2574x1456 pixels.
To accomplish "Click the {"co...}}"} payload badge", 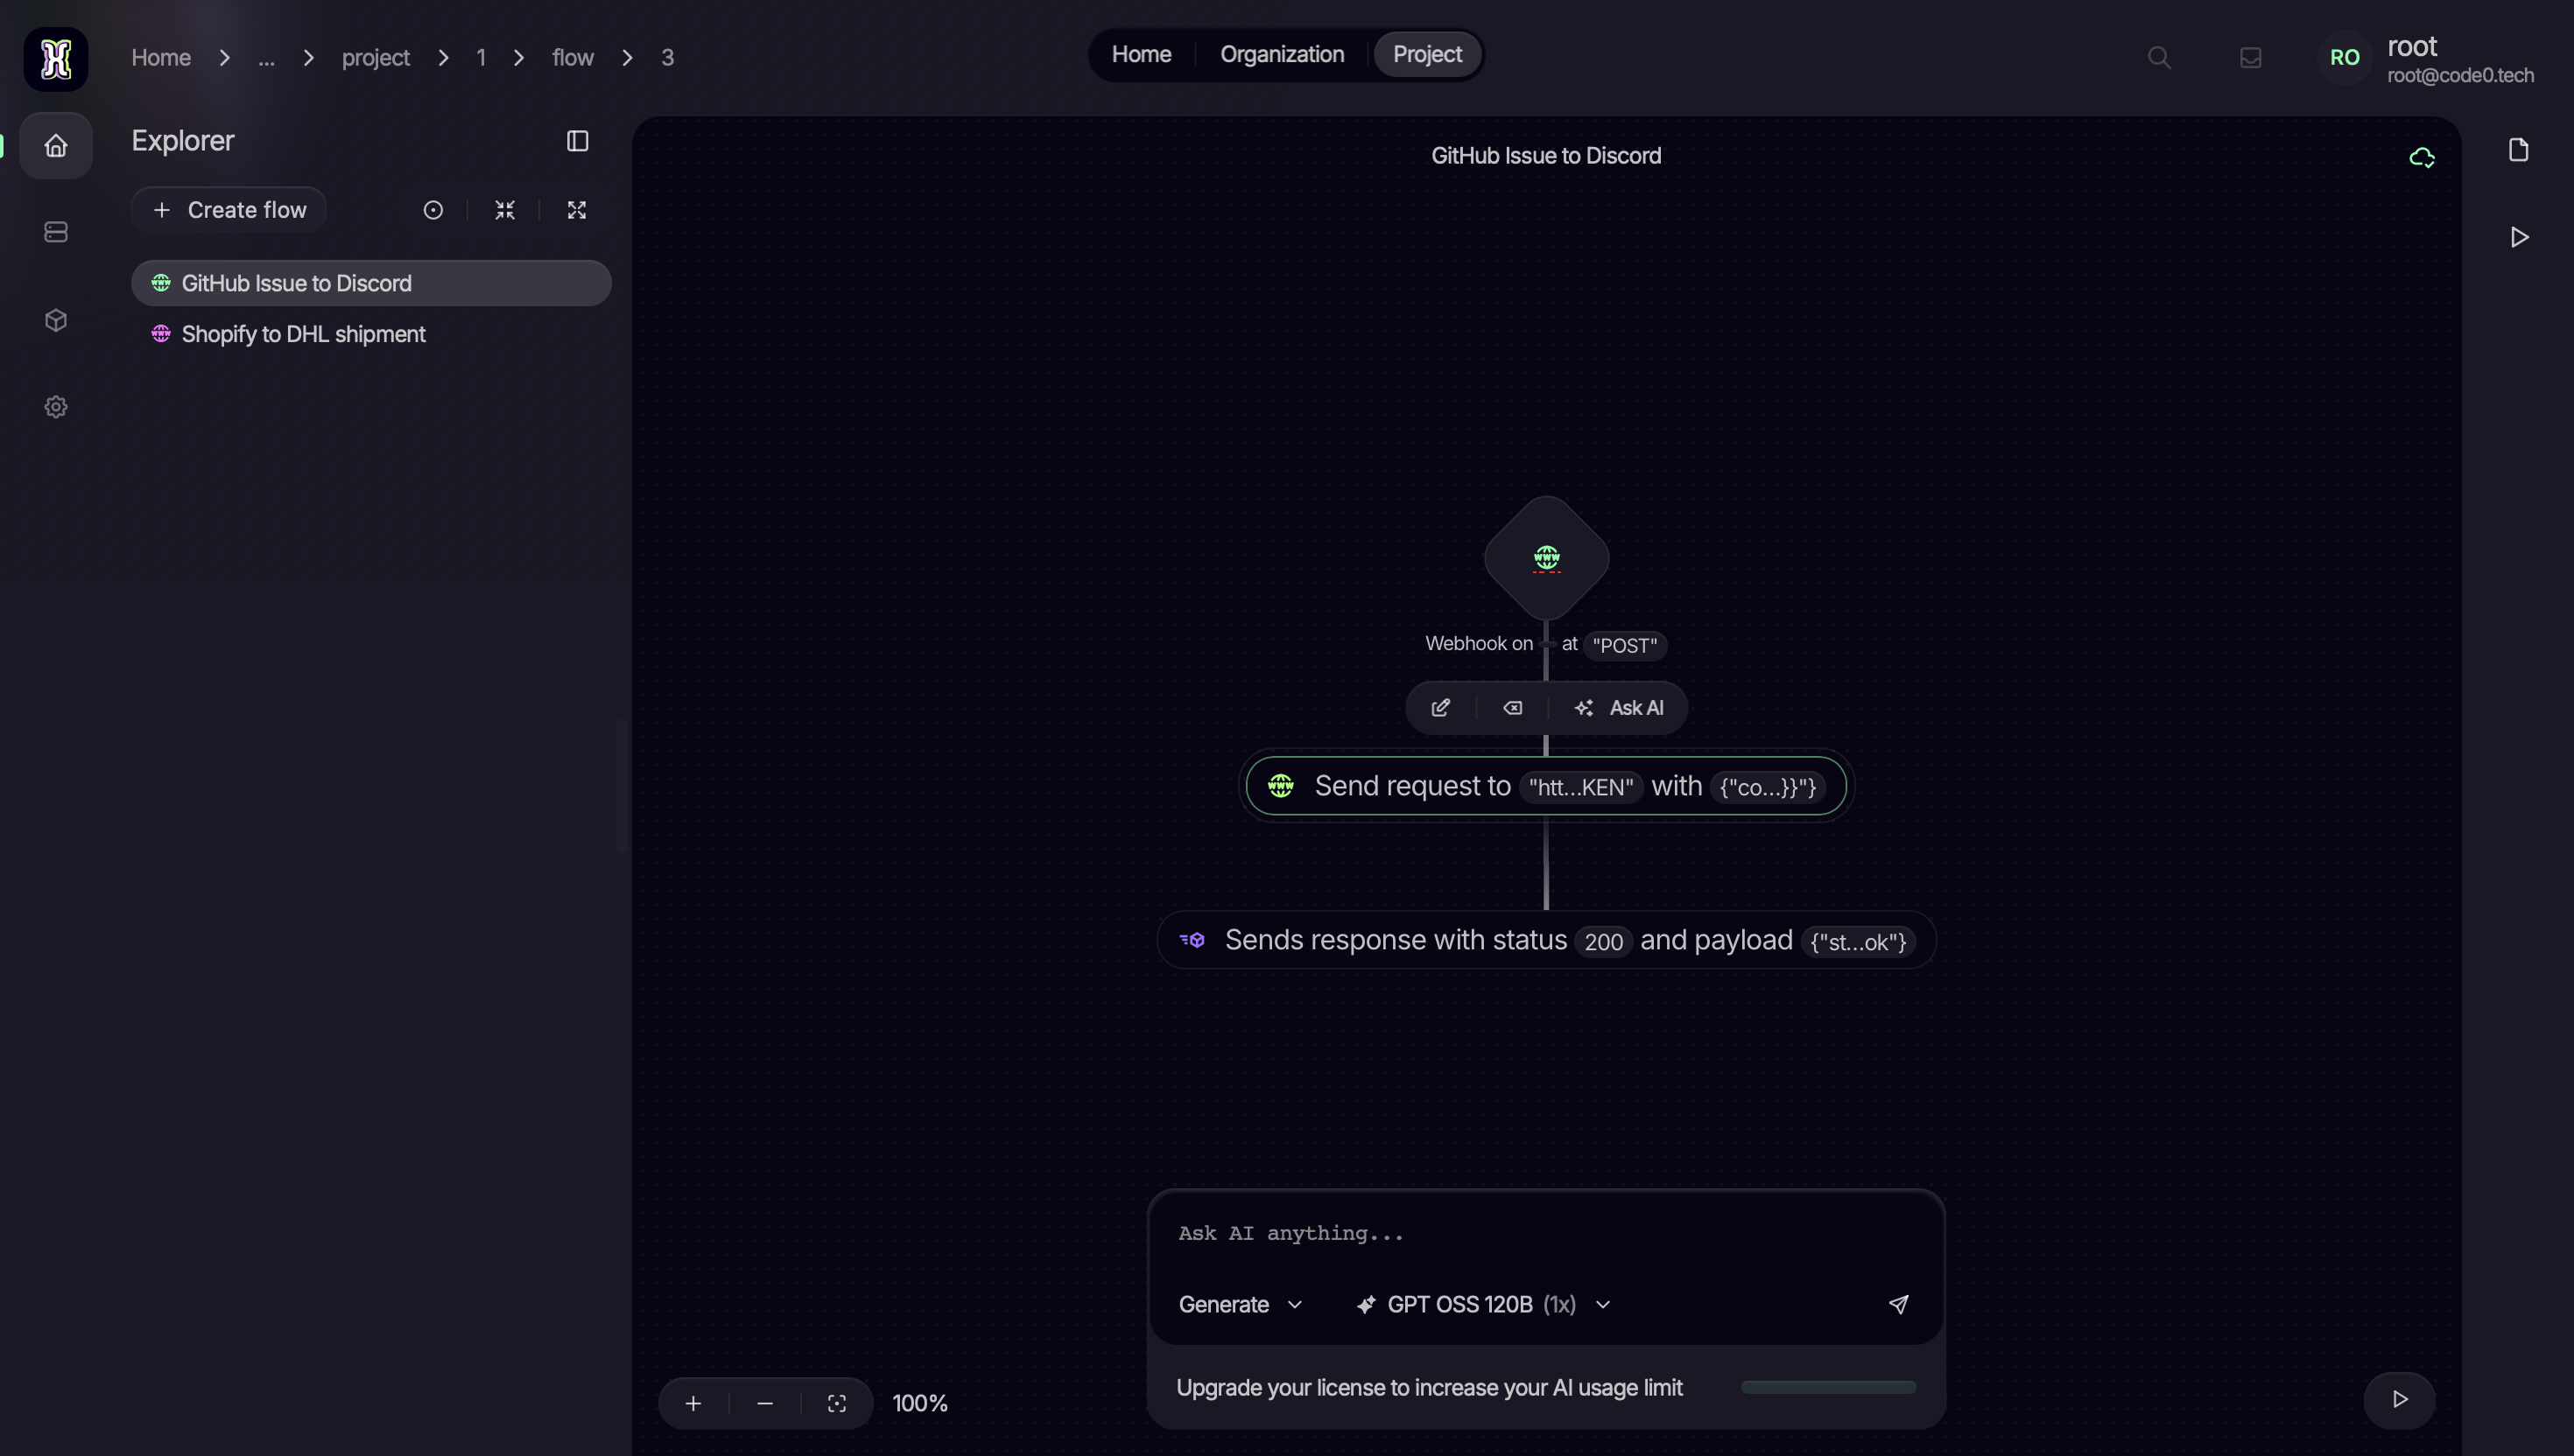I will (x=1768, y=788).
